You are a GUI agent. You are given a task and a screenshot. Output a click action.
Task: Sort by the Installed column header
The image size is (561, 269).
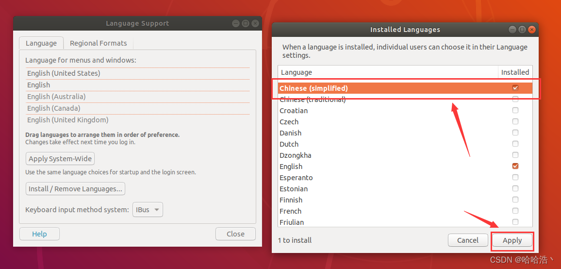click(x=515, y=72)
